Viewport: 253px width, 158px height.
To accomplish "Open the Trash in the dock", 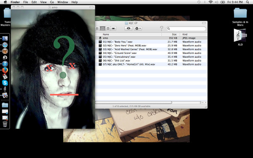I will click(x=5, y=124).
